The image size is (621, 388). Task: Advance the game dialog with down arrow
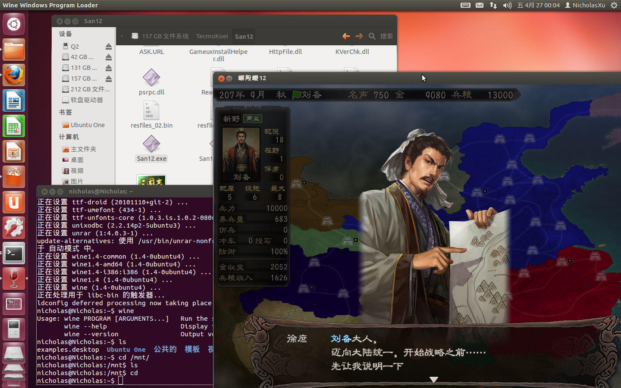click(434, 379)
